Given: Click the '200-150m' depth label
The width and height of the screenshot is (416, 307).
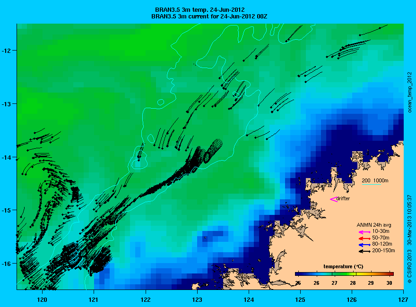Looking at the screenshot, I should tap(383, 250).
